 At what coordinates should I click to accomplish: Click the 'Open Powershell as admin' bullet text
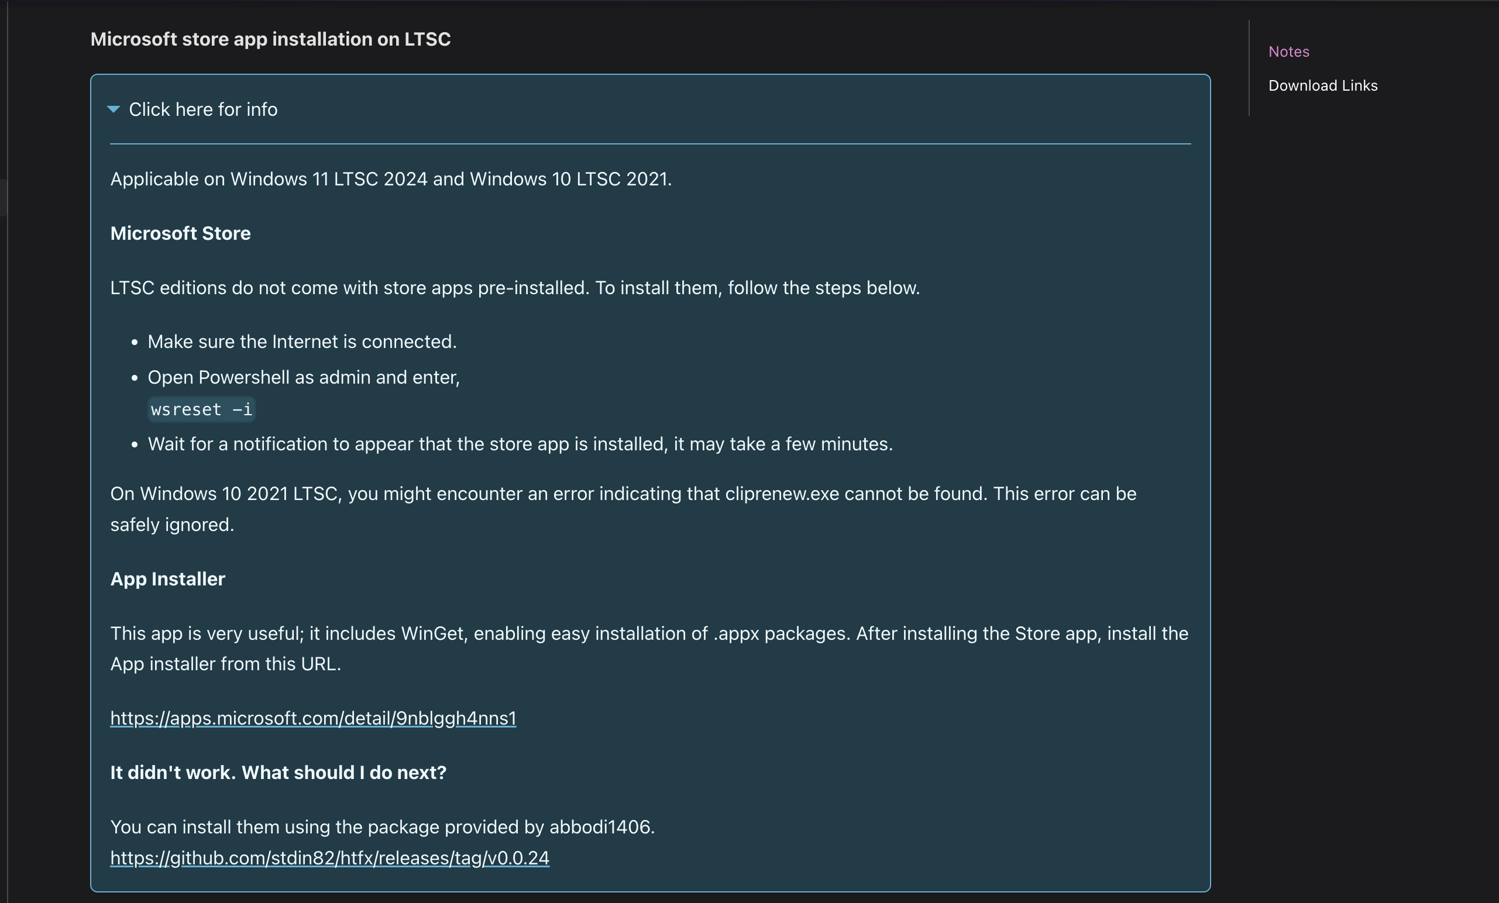pyautogui.click(x=304, y=378)
